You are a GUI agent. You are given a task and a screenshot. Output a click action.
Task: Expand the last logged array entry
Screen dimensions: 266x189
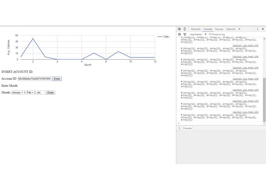tap(181, 115)
